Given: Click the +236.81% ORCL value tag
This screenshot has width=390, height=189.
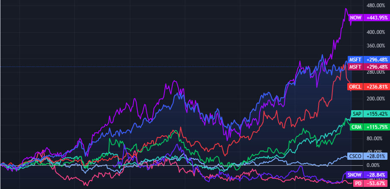Looking at the screenshot, I should 376,87.
